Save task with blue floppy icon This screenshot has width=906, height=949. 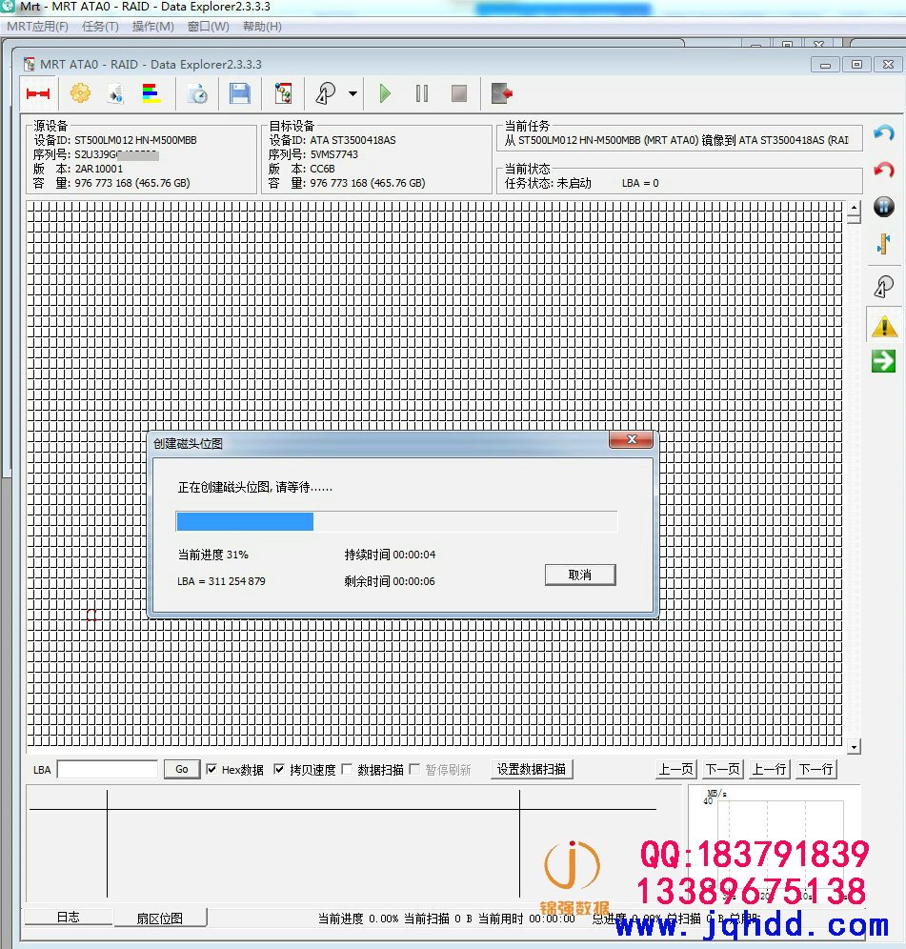point(240,93)
